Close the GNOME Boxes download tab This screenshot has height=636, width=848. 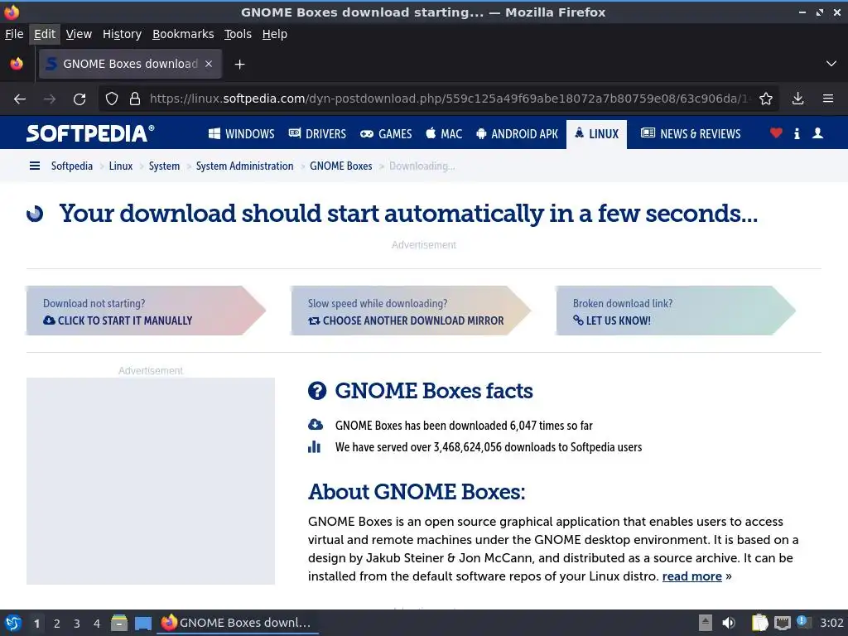[x=209, y=64]
